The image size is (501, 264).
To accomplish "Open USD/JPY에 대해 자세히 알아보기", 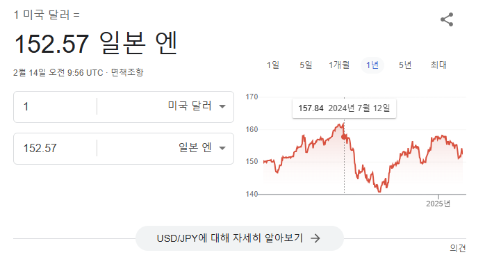I will click(x=240, y=238).
